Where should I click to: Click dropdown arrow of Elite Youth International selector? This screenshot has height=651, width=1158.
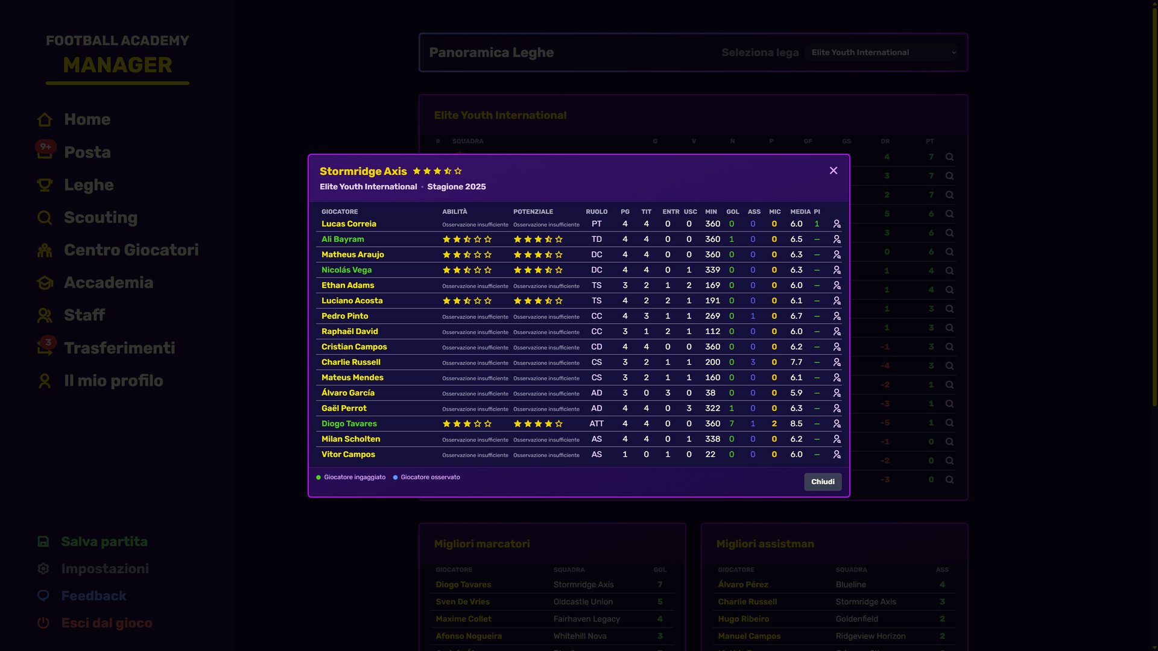tap(954, 52)
